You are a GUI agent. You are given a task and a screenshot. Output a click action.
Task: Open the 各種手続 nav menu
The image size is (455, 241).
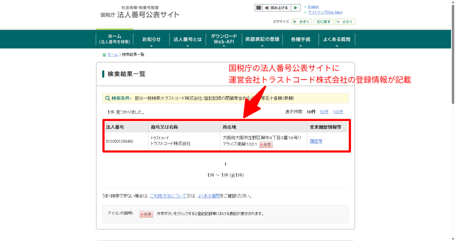pos(300,39)
